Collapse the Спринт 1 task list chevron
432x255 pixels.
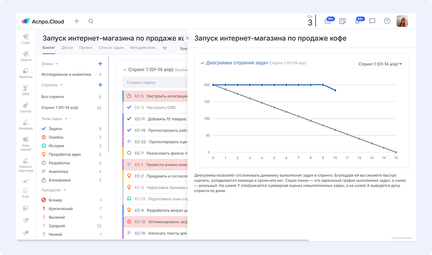(x=124, y=70)
